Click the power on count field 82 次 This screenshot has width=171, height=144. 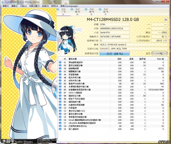(x=160, y=36)
